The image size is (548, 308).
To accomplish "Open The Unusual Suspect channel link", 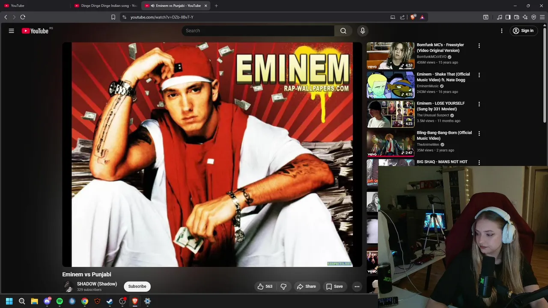I will pos(433,115).
